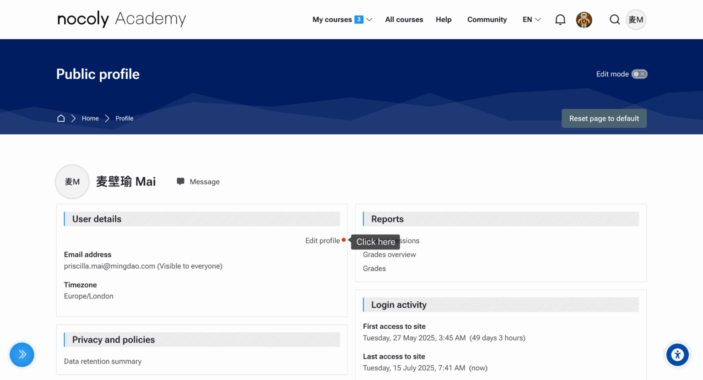Expand the blue sidebar drawer arrows
The image size is (703, 380).
coord(22,355)
